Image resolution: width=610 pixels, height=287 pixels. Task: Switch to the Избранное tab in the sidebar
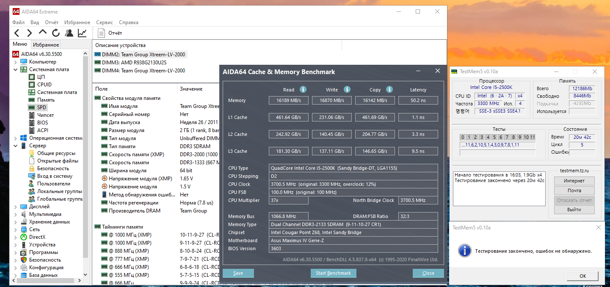coord(46,44)
